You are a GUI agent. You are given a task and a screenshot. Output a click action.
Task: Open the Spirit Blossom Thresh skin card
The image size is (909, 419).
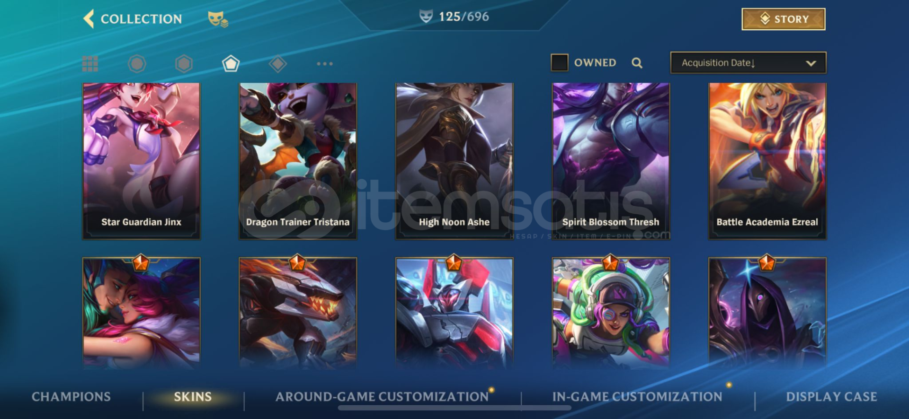point(611,161)
